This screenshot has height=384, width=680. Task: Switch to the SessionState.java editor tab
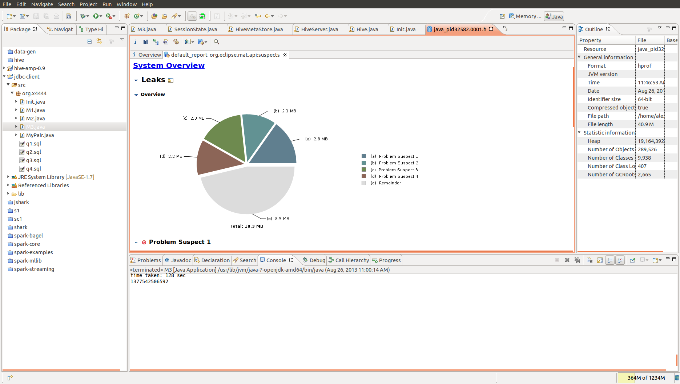tap(196, 29)
